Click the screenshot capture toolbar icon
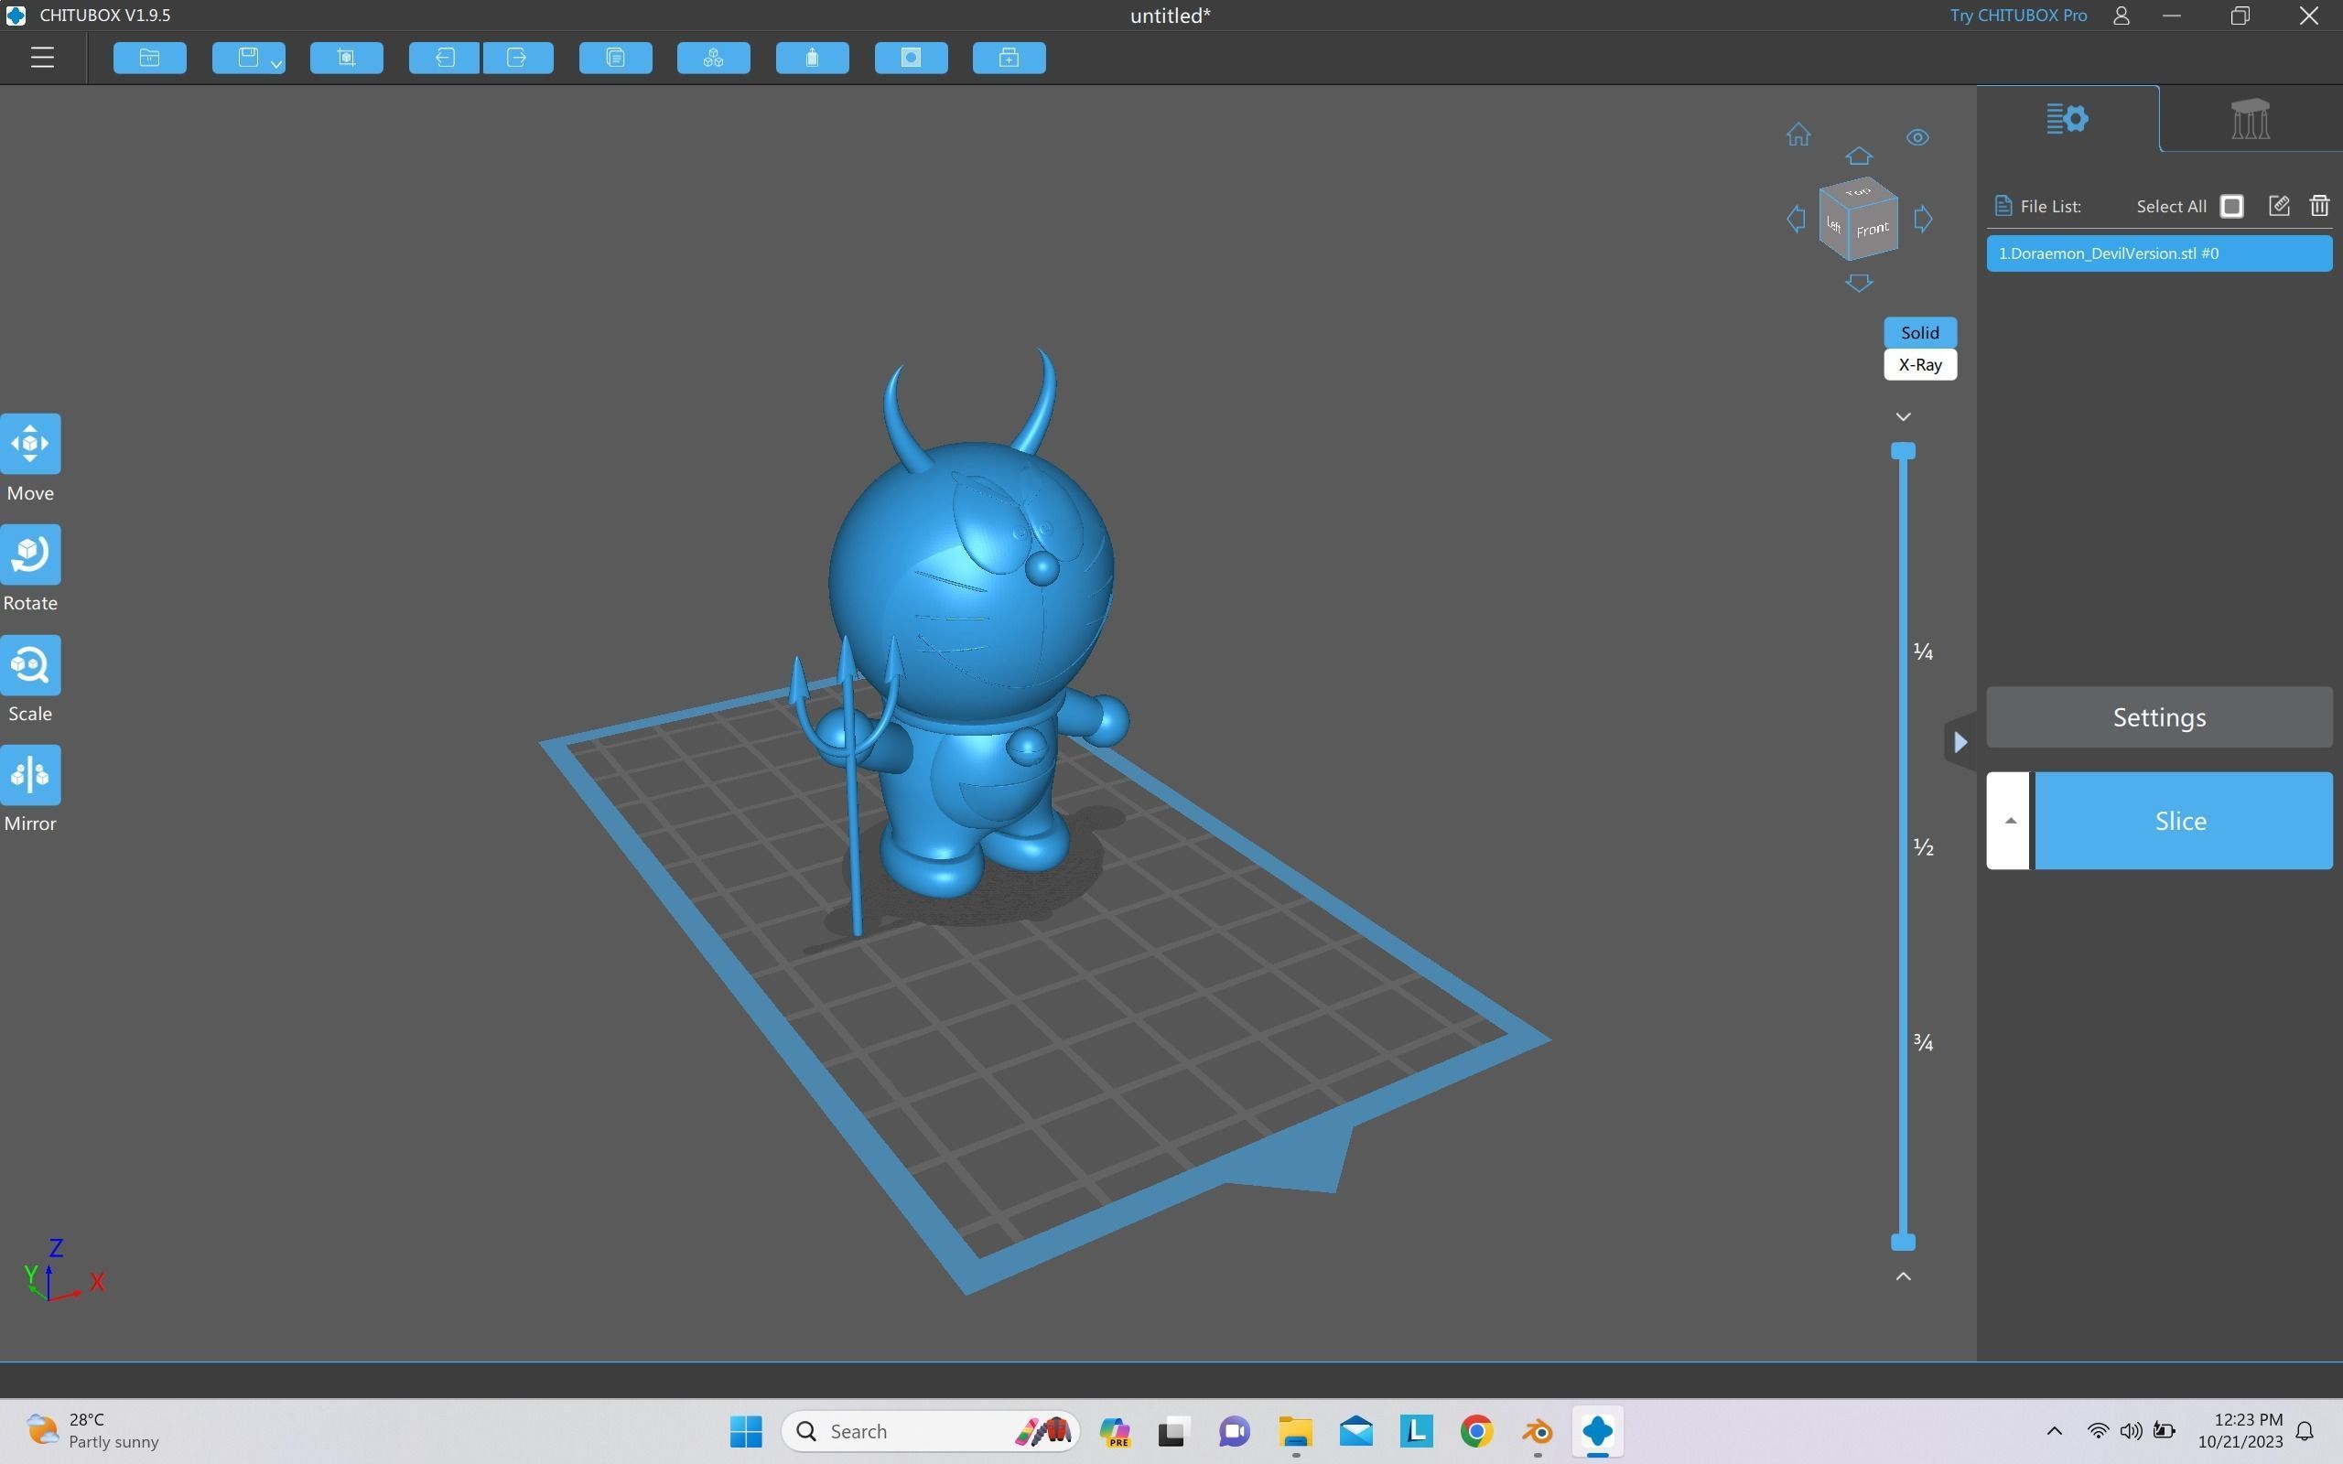 click(347, 58)
